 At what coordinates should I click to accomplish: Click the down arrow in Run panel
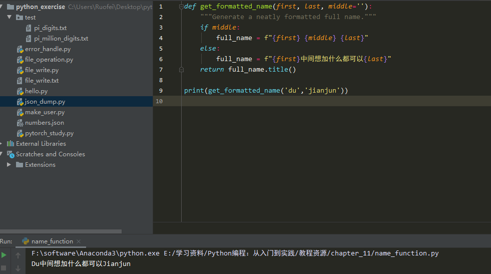18,268
